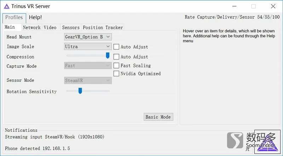Close the Trinus VR Server window
283x156 pixels.
(x=273, y=6)
